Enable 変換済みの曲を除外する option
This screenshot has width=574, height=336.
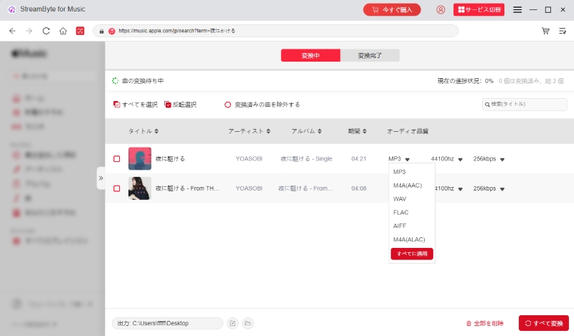coord(228,105)
